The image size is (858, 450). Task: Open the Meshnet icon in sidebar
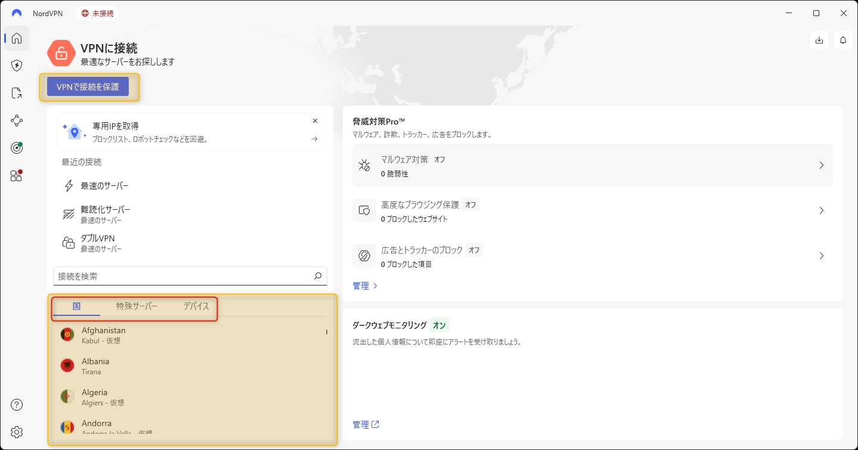(17, 120)
